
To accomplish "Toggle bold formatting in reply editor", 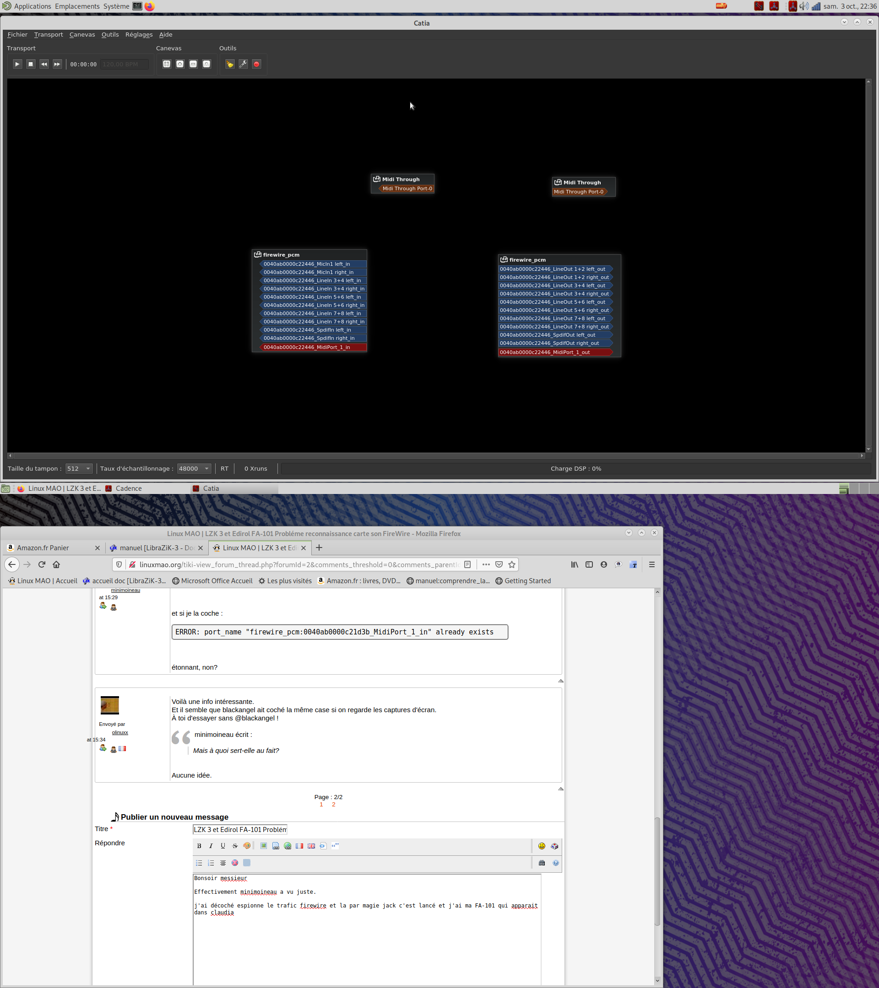I will pyautogui.click(x=199, y=846).
